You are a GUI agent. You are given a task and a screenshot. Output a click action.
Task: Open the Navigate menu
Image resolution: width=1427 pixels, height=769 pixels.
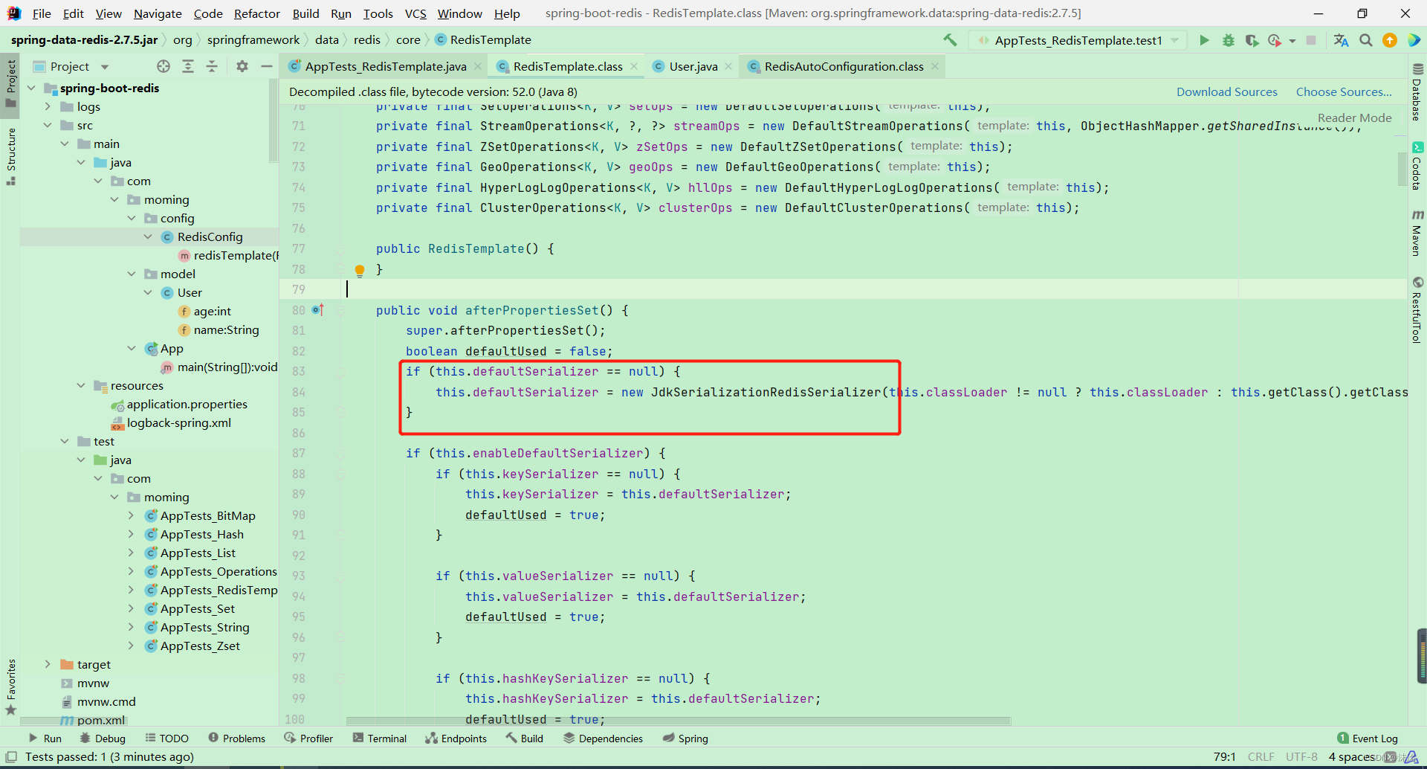click(158, 13)
